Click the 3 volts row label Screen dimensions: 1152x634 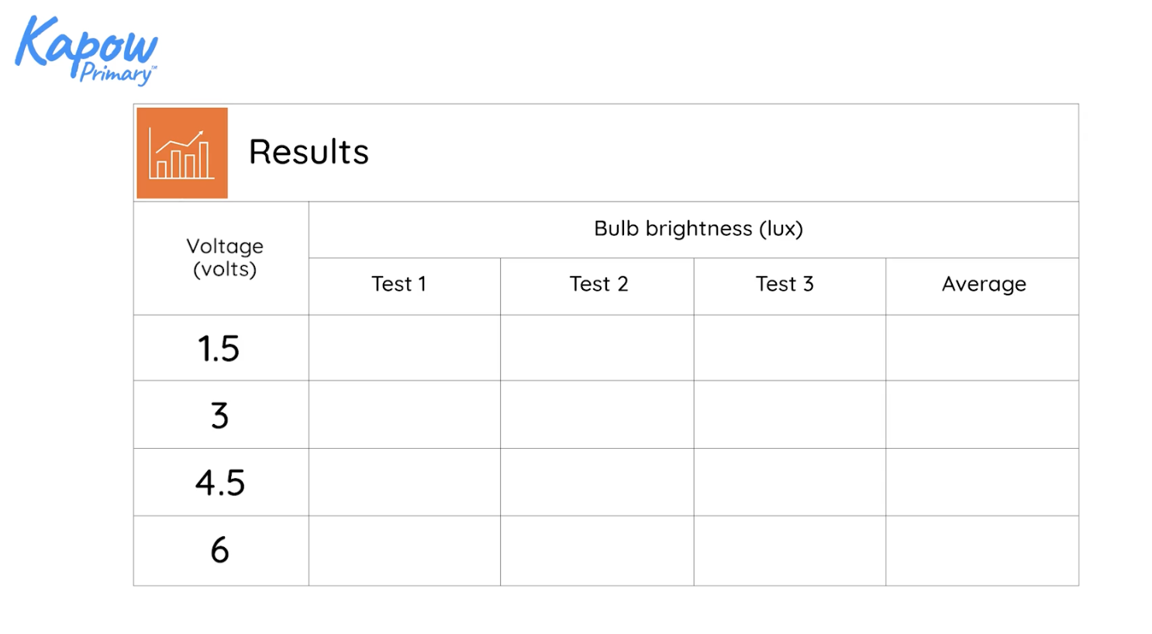point(219,415)
